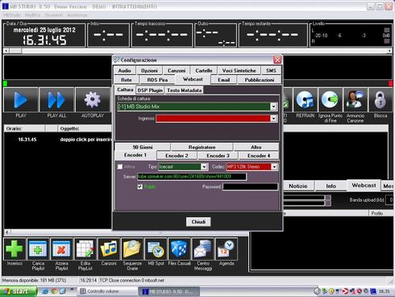This screenshot has width=395, height=297.
Task: Click the Files Casuali dice icon
Action: click(x=179, y=249)
